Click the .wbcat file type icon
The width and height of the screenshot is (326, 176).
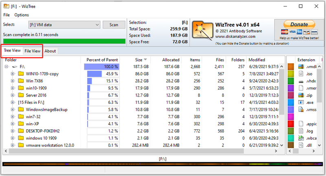click(x=301, y=138)
